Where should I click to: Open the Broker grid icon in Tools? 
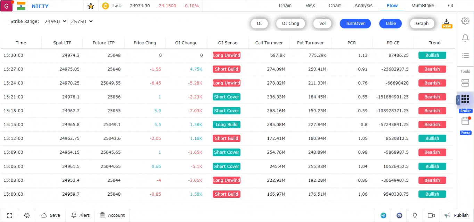[465, 100]
